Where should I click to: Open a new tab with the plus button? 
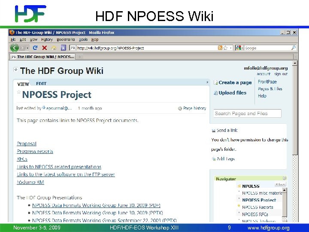coord(80,57)
